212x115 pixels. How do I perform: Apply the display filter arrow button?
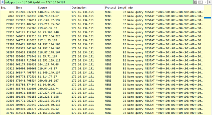point(201,2)
